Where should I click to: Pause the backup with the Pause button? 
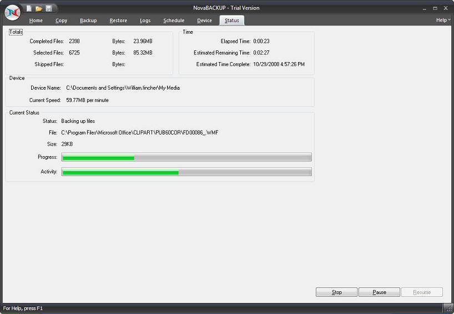point(379,292)
